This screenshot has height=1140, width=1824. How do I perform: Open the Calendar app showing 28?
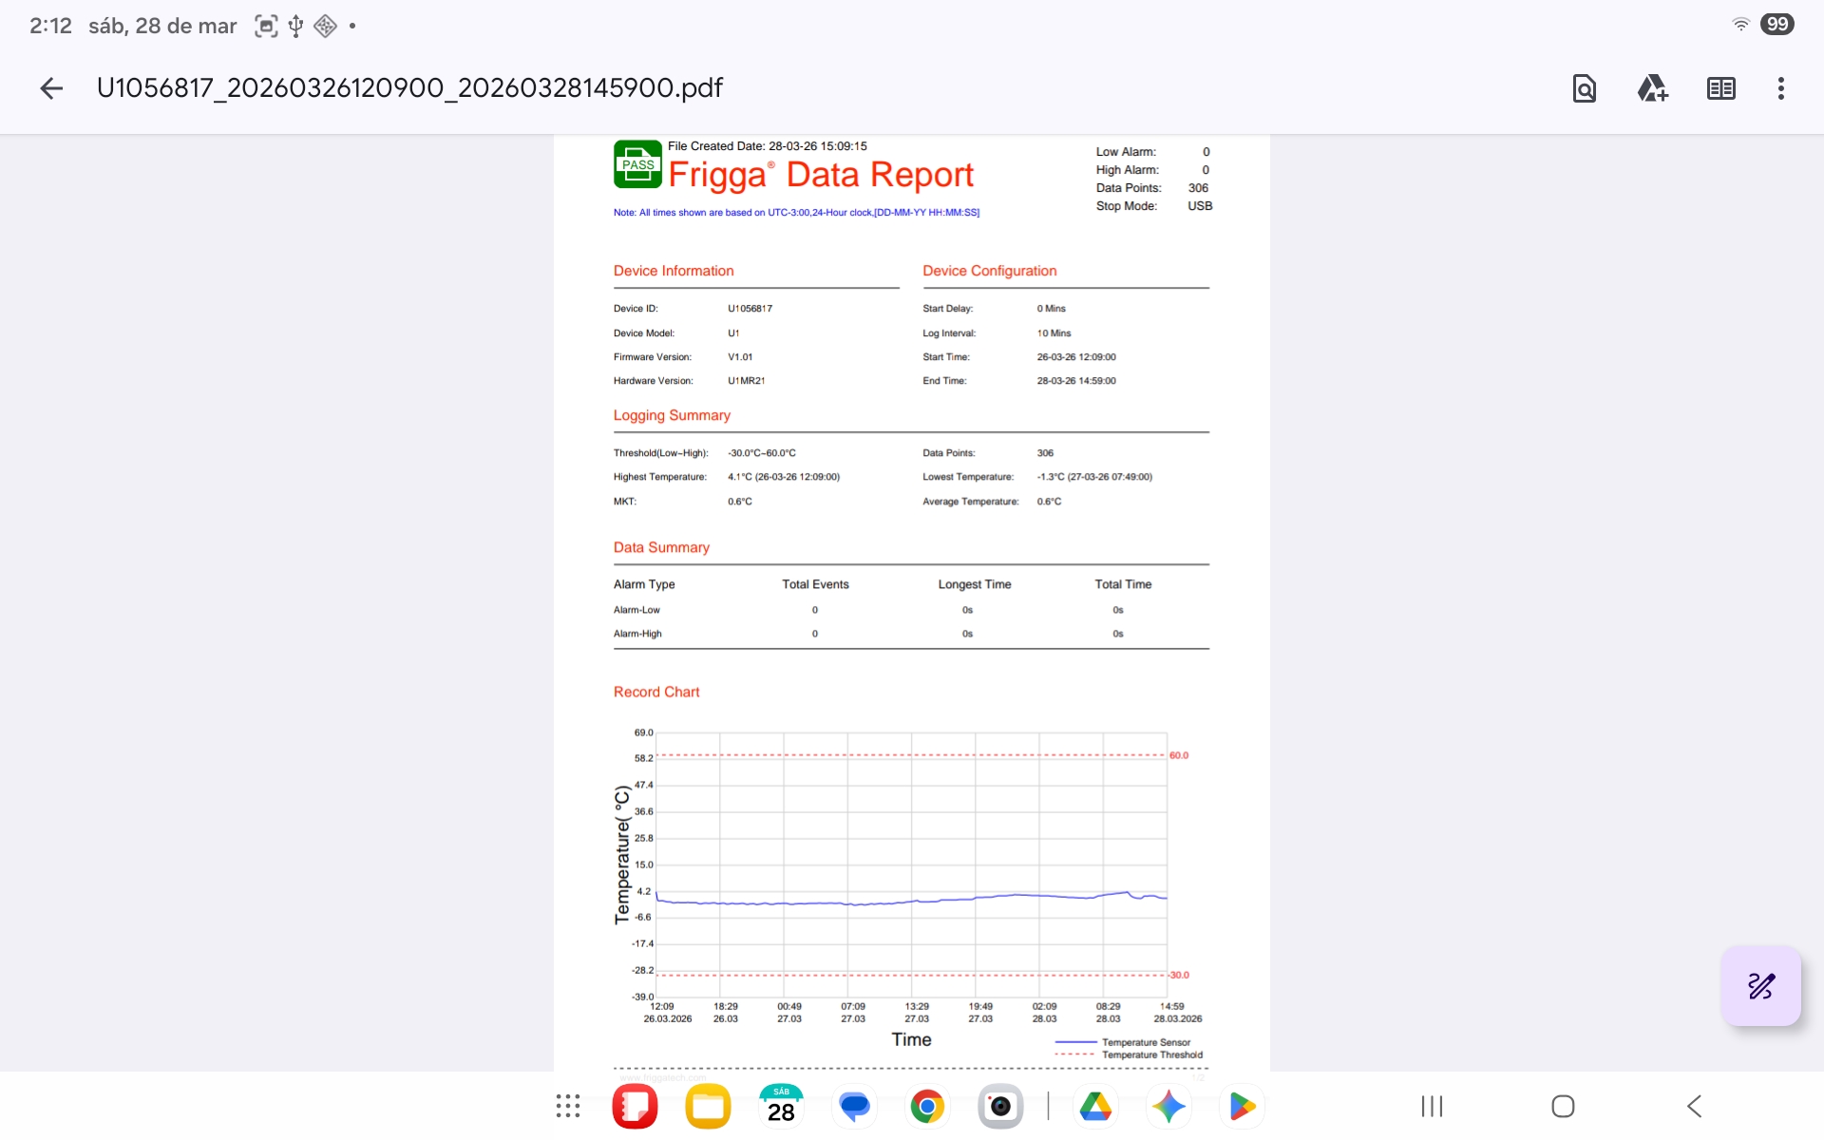[781, 1106]
